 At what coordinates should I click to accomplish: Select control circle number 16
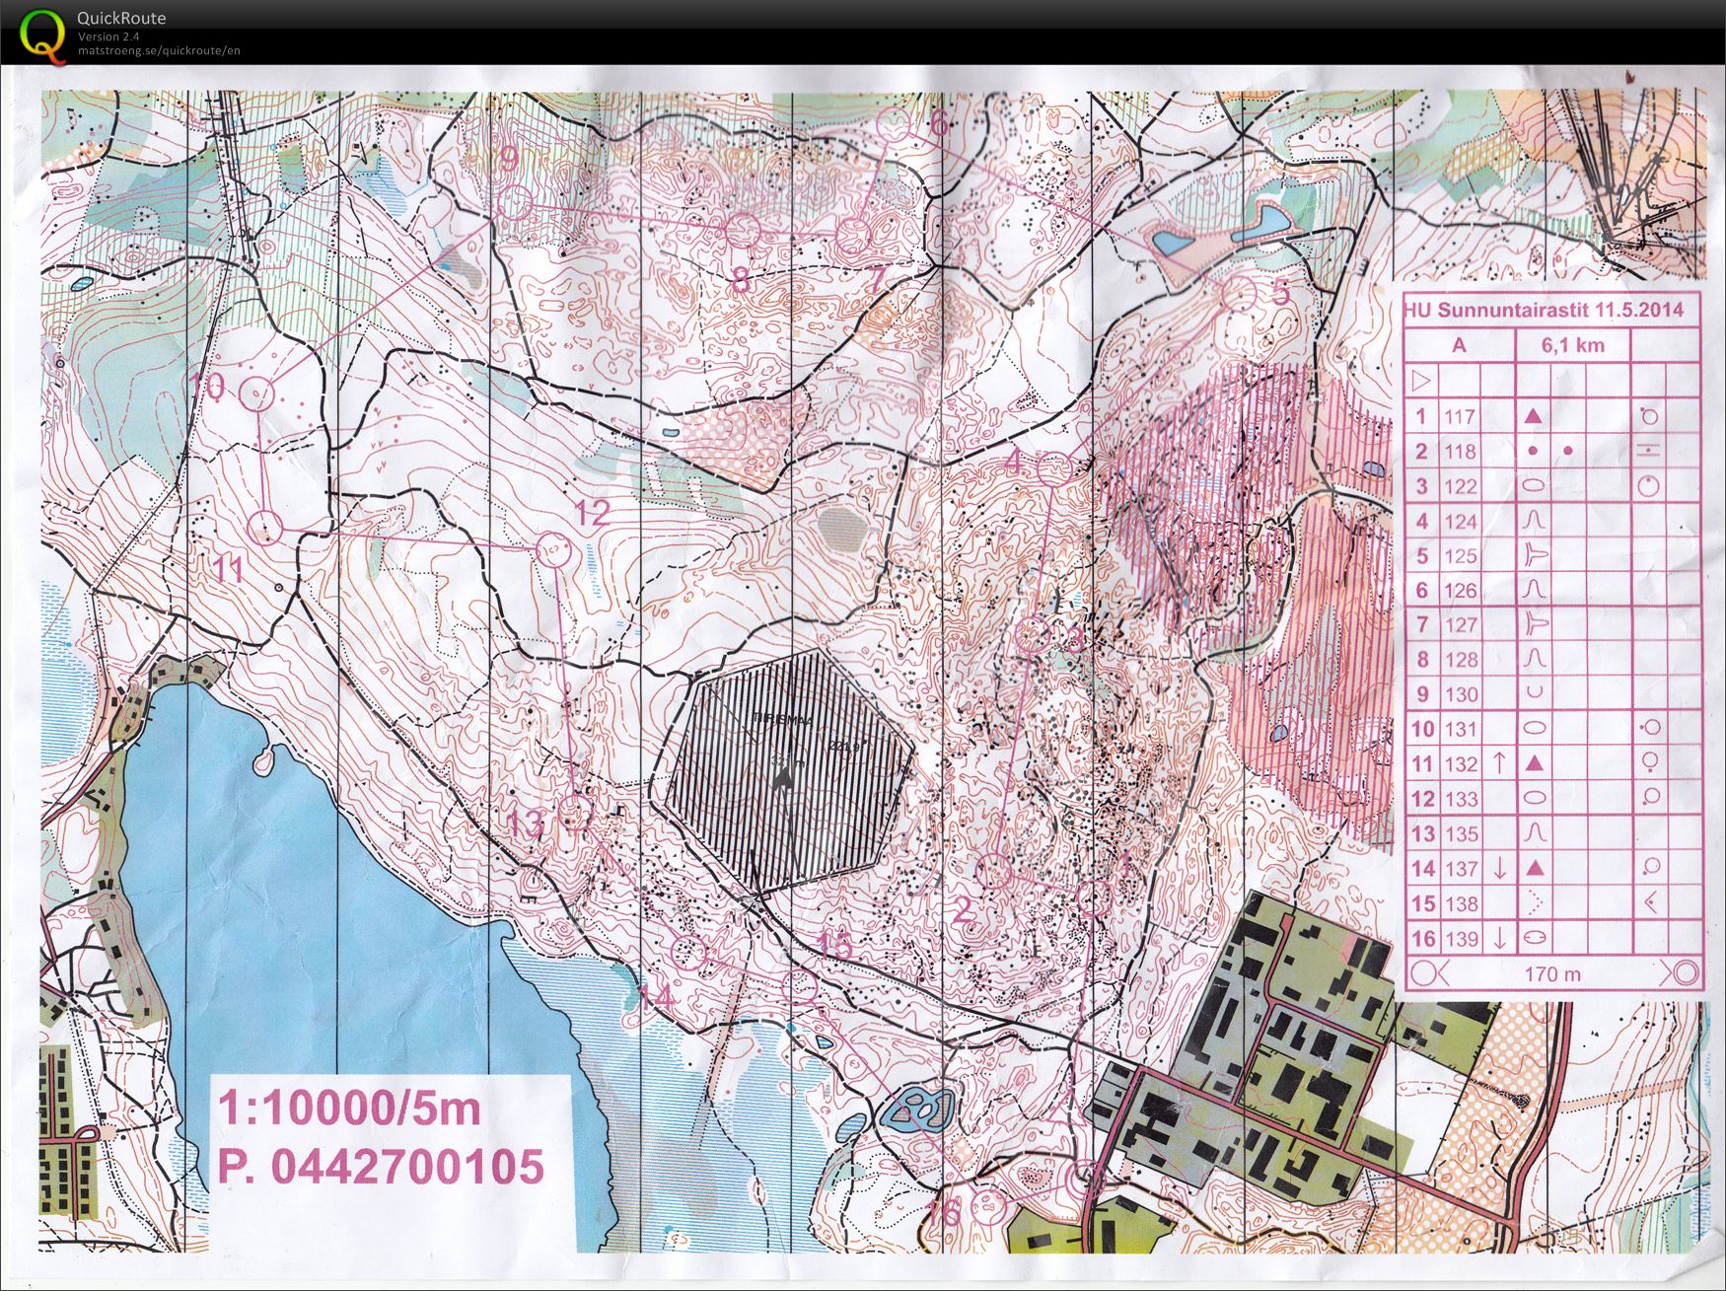click(988, 1207)
